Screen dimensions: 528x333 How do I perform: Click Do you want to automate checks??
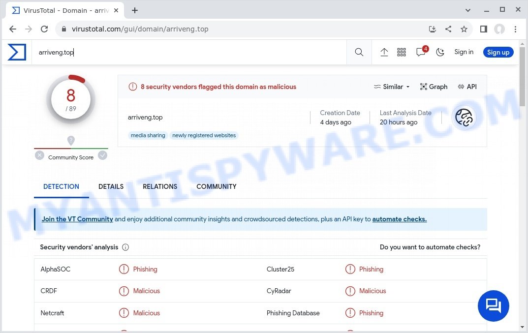point(430,247)
